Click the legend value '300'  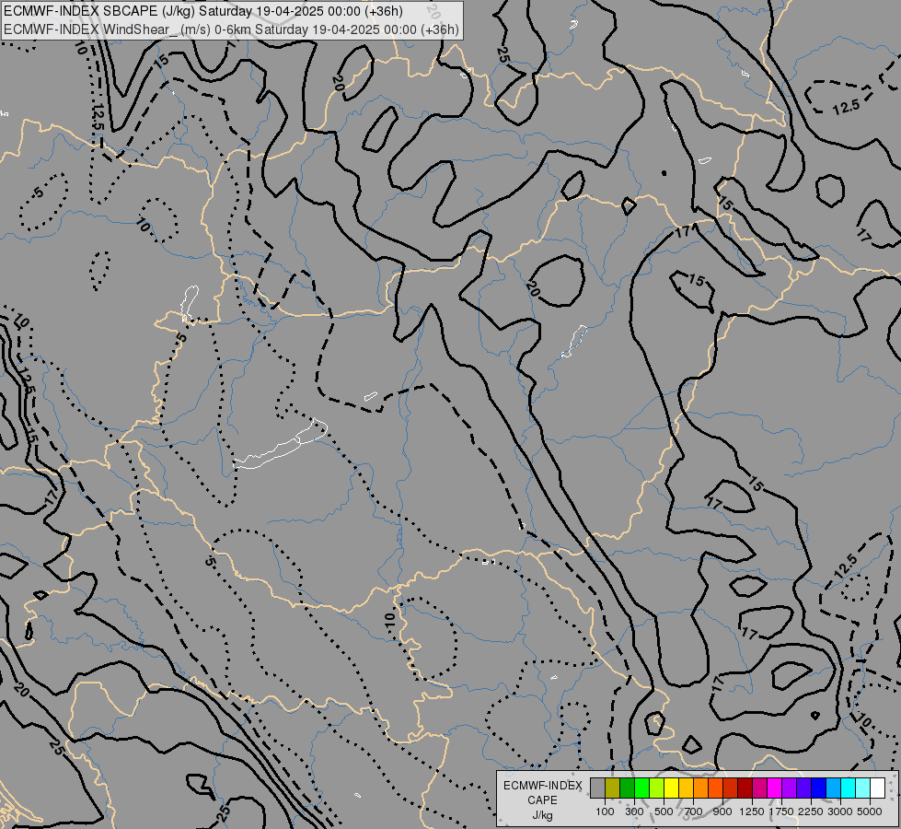634,811
